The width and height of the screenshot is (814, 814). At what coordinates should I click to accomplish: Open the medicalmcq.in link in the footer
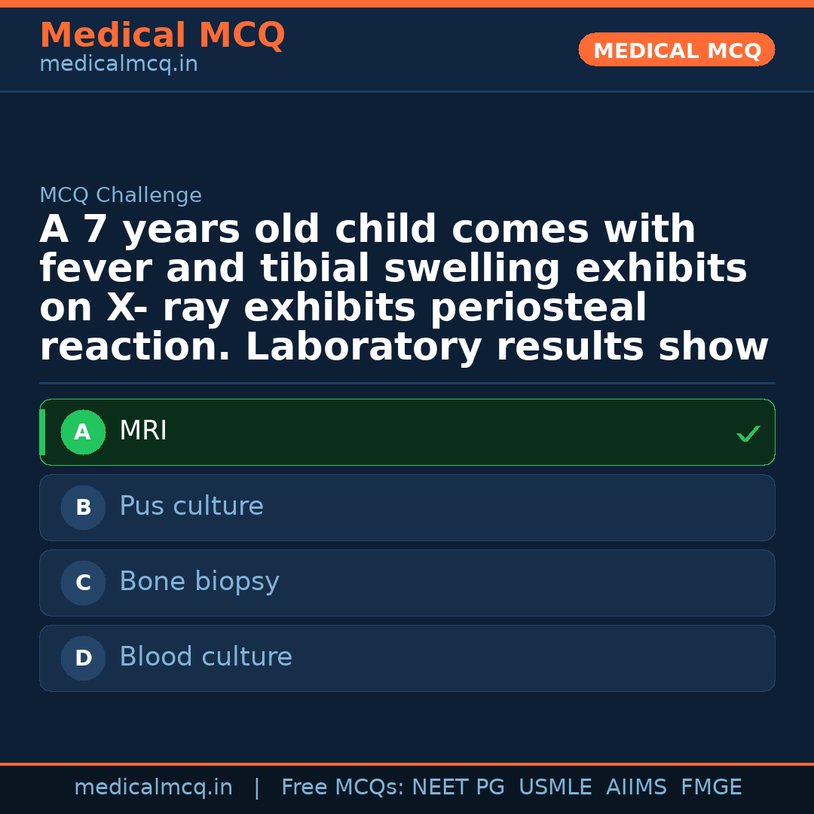tap(153, 788)
